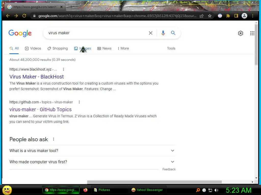Switch to the Google Chrome taskbar button

click(61, 190)
